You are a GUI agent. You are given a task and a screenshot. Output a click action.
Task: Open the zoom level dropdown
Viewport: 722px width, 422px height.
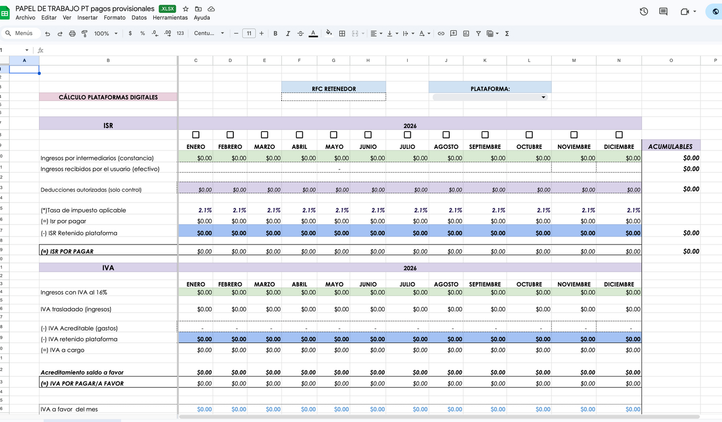pyautogui.click(x=106, y=33)
